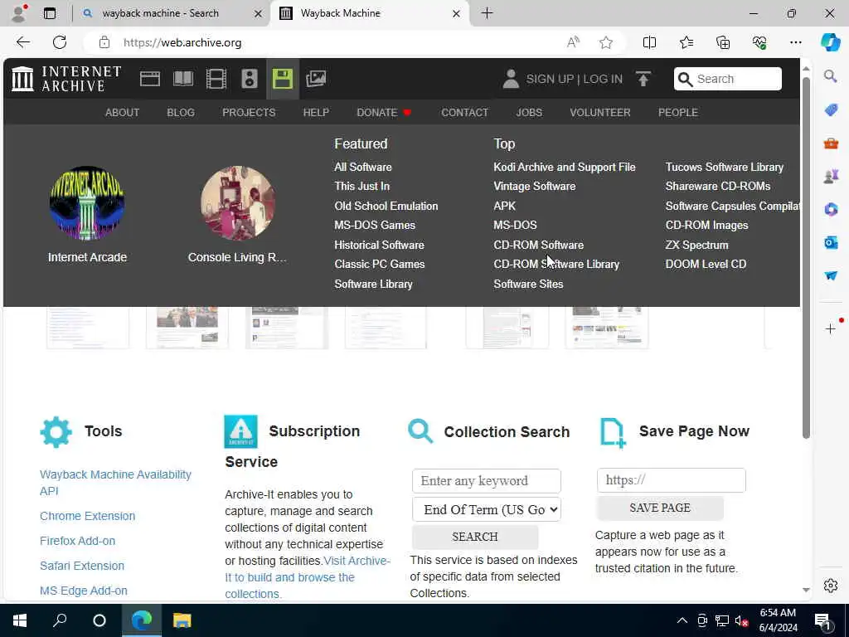849x637 pixels.
Task: Open File Explorer from taskbar
Action: click(x=182, y=620)
